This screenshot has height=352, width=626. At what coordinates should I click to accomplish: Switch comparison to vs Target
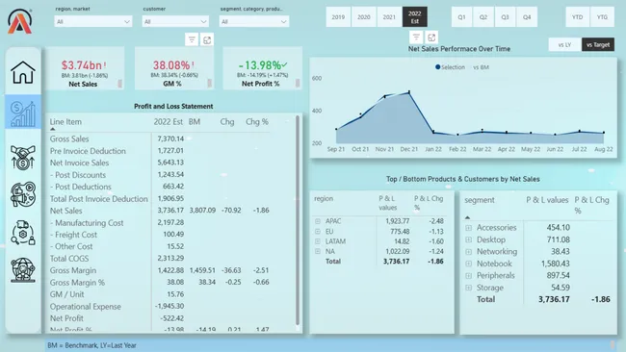click(598, 44)
